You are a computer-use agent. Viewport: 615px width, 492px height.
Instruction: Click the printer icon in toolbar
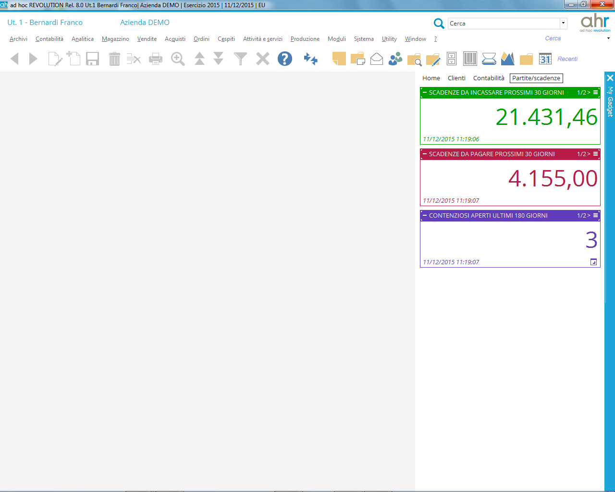156,59
